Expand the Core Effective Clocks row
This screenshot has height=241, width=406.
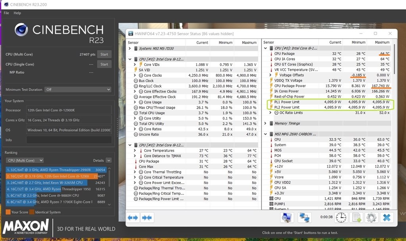tap(135, 91)
